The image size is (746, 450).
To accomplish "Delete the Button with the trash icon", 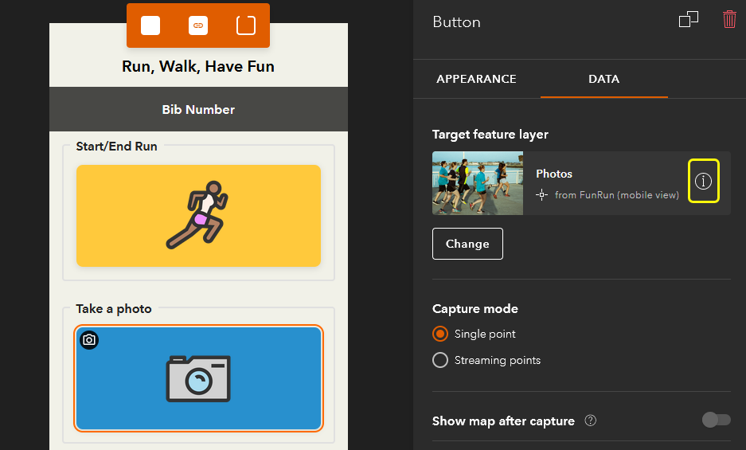I will (x=729, y=20).
